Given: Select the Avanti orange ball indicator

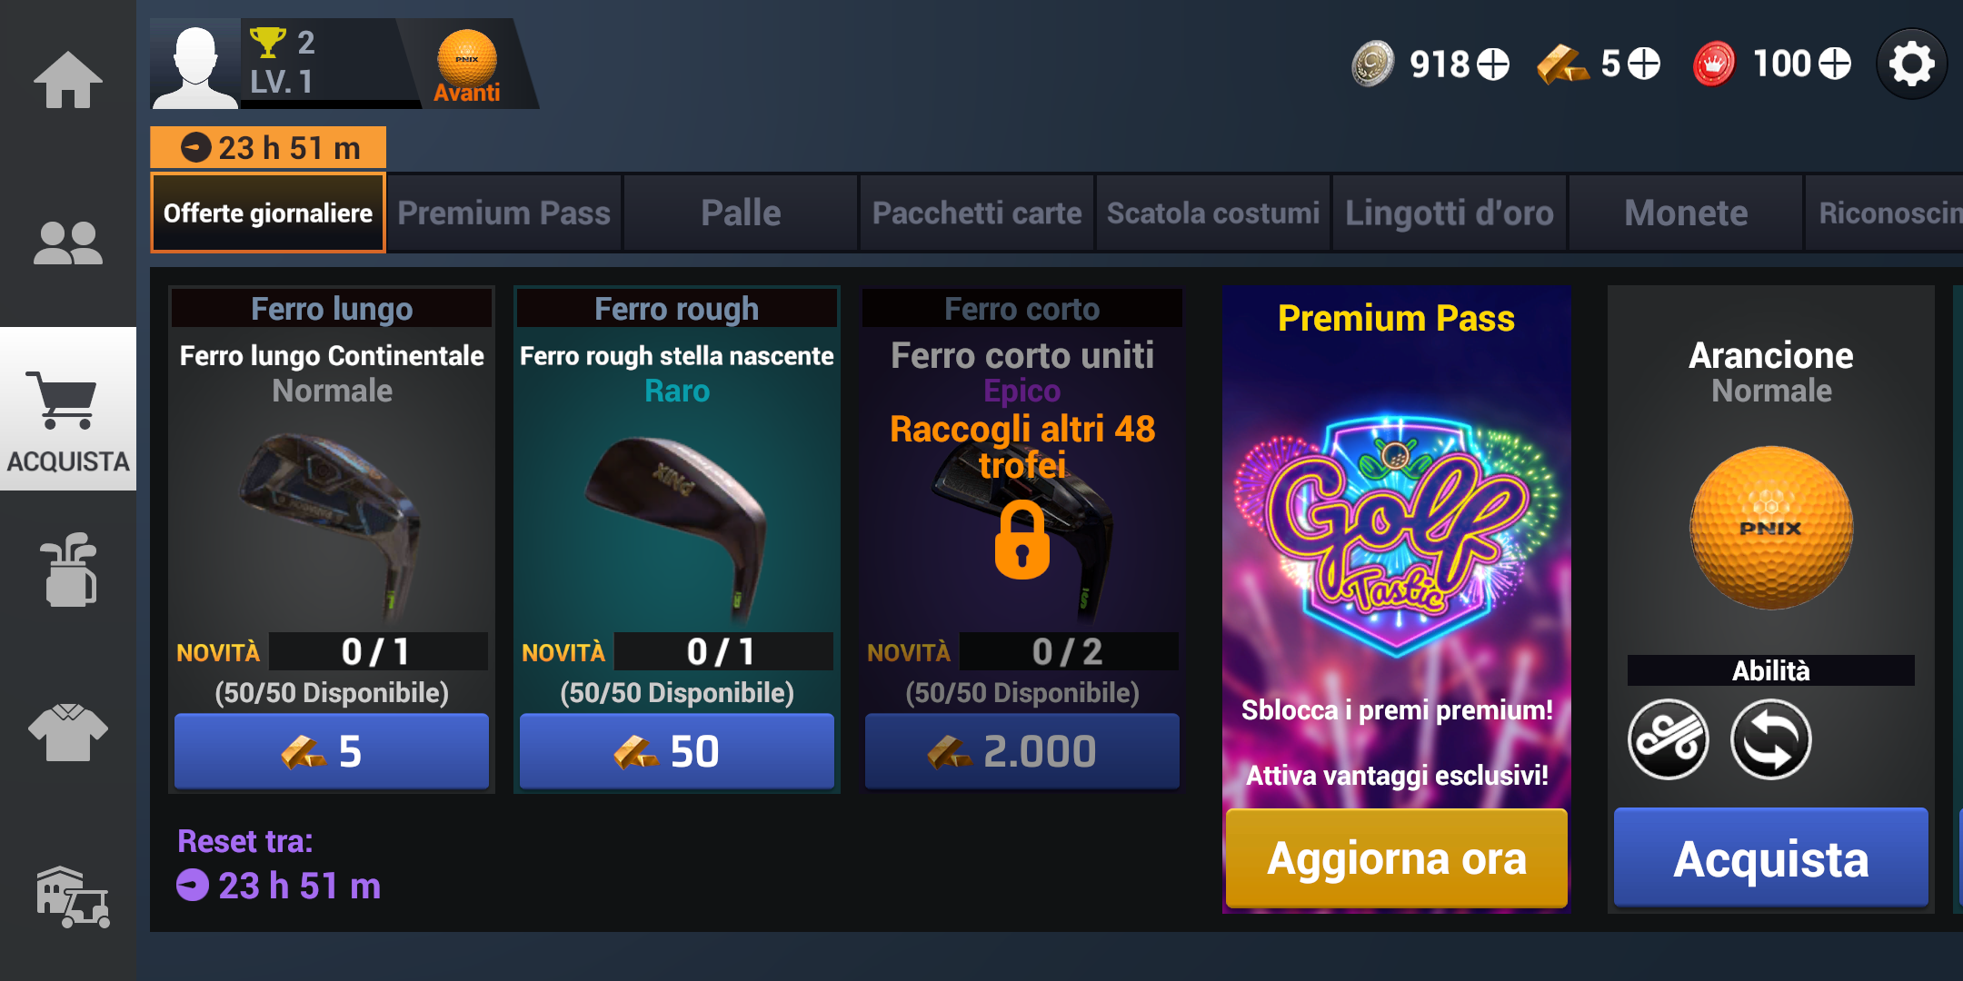Looking at the screenshot, I should [467, 65].
